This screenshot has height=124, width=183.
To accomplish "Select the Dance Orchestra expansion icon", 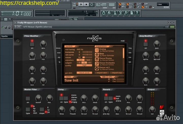I will click(97, 64).
